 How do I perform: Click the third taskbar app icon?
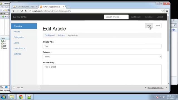click(x=29, y=97)
